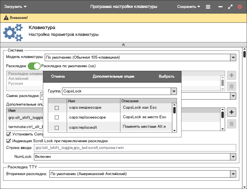Expand the keyboard model dropdown

pyautogui.click(x=233, y=57)
